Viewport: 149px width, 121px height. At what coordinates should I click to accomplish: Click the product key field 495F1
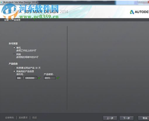click(50, 78)
